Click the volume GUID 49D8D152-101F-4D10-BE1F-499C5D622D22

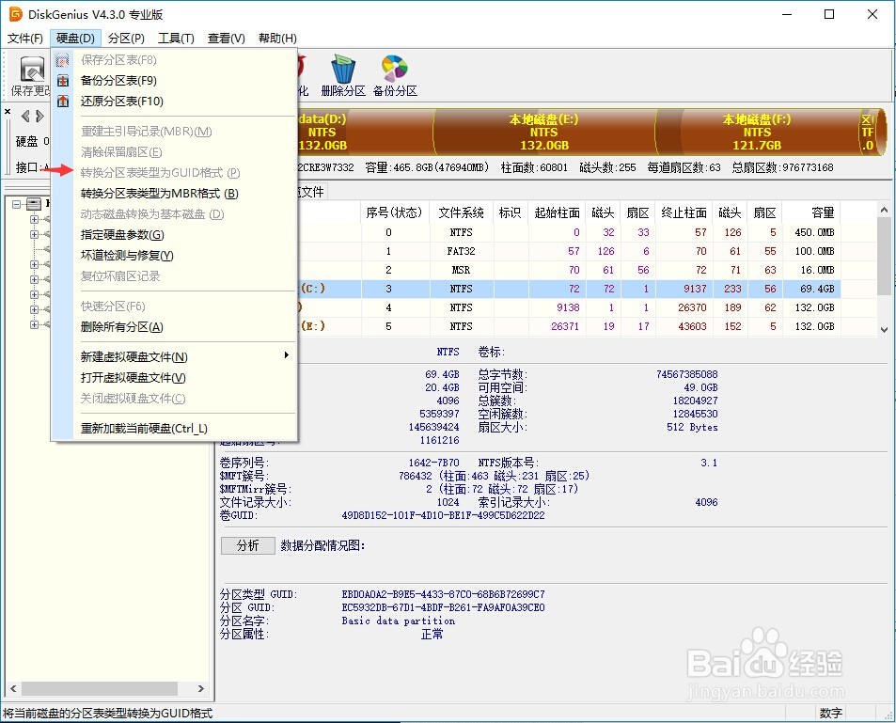pos(444,515)
